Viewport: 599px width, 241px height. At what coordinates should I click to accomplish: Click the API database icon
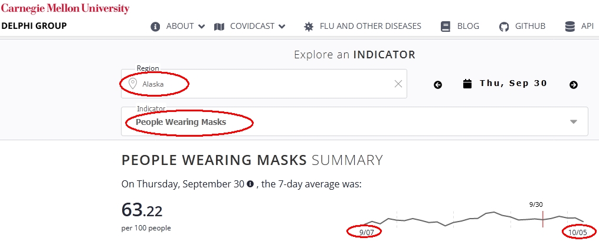[570, 27]
